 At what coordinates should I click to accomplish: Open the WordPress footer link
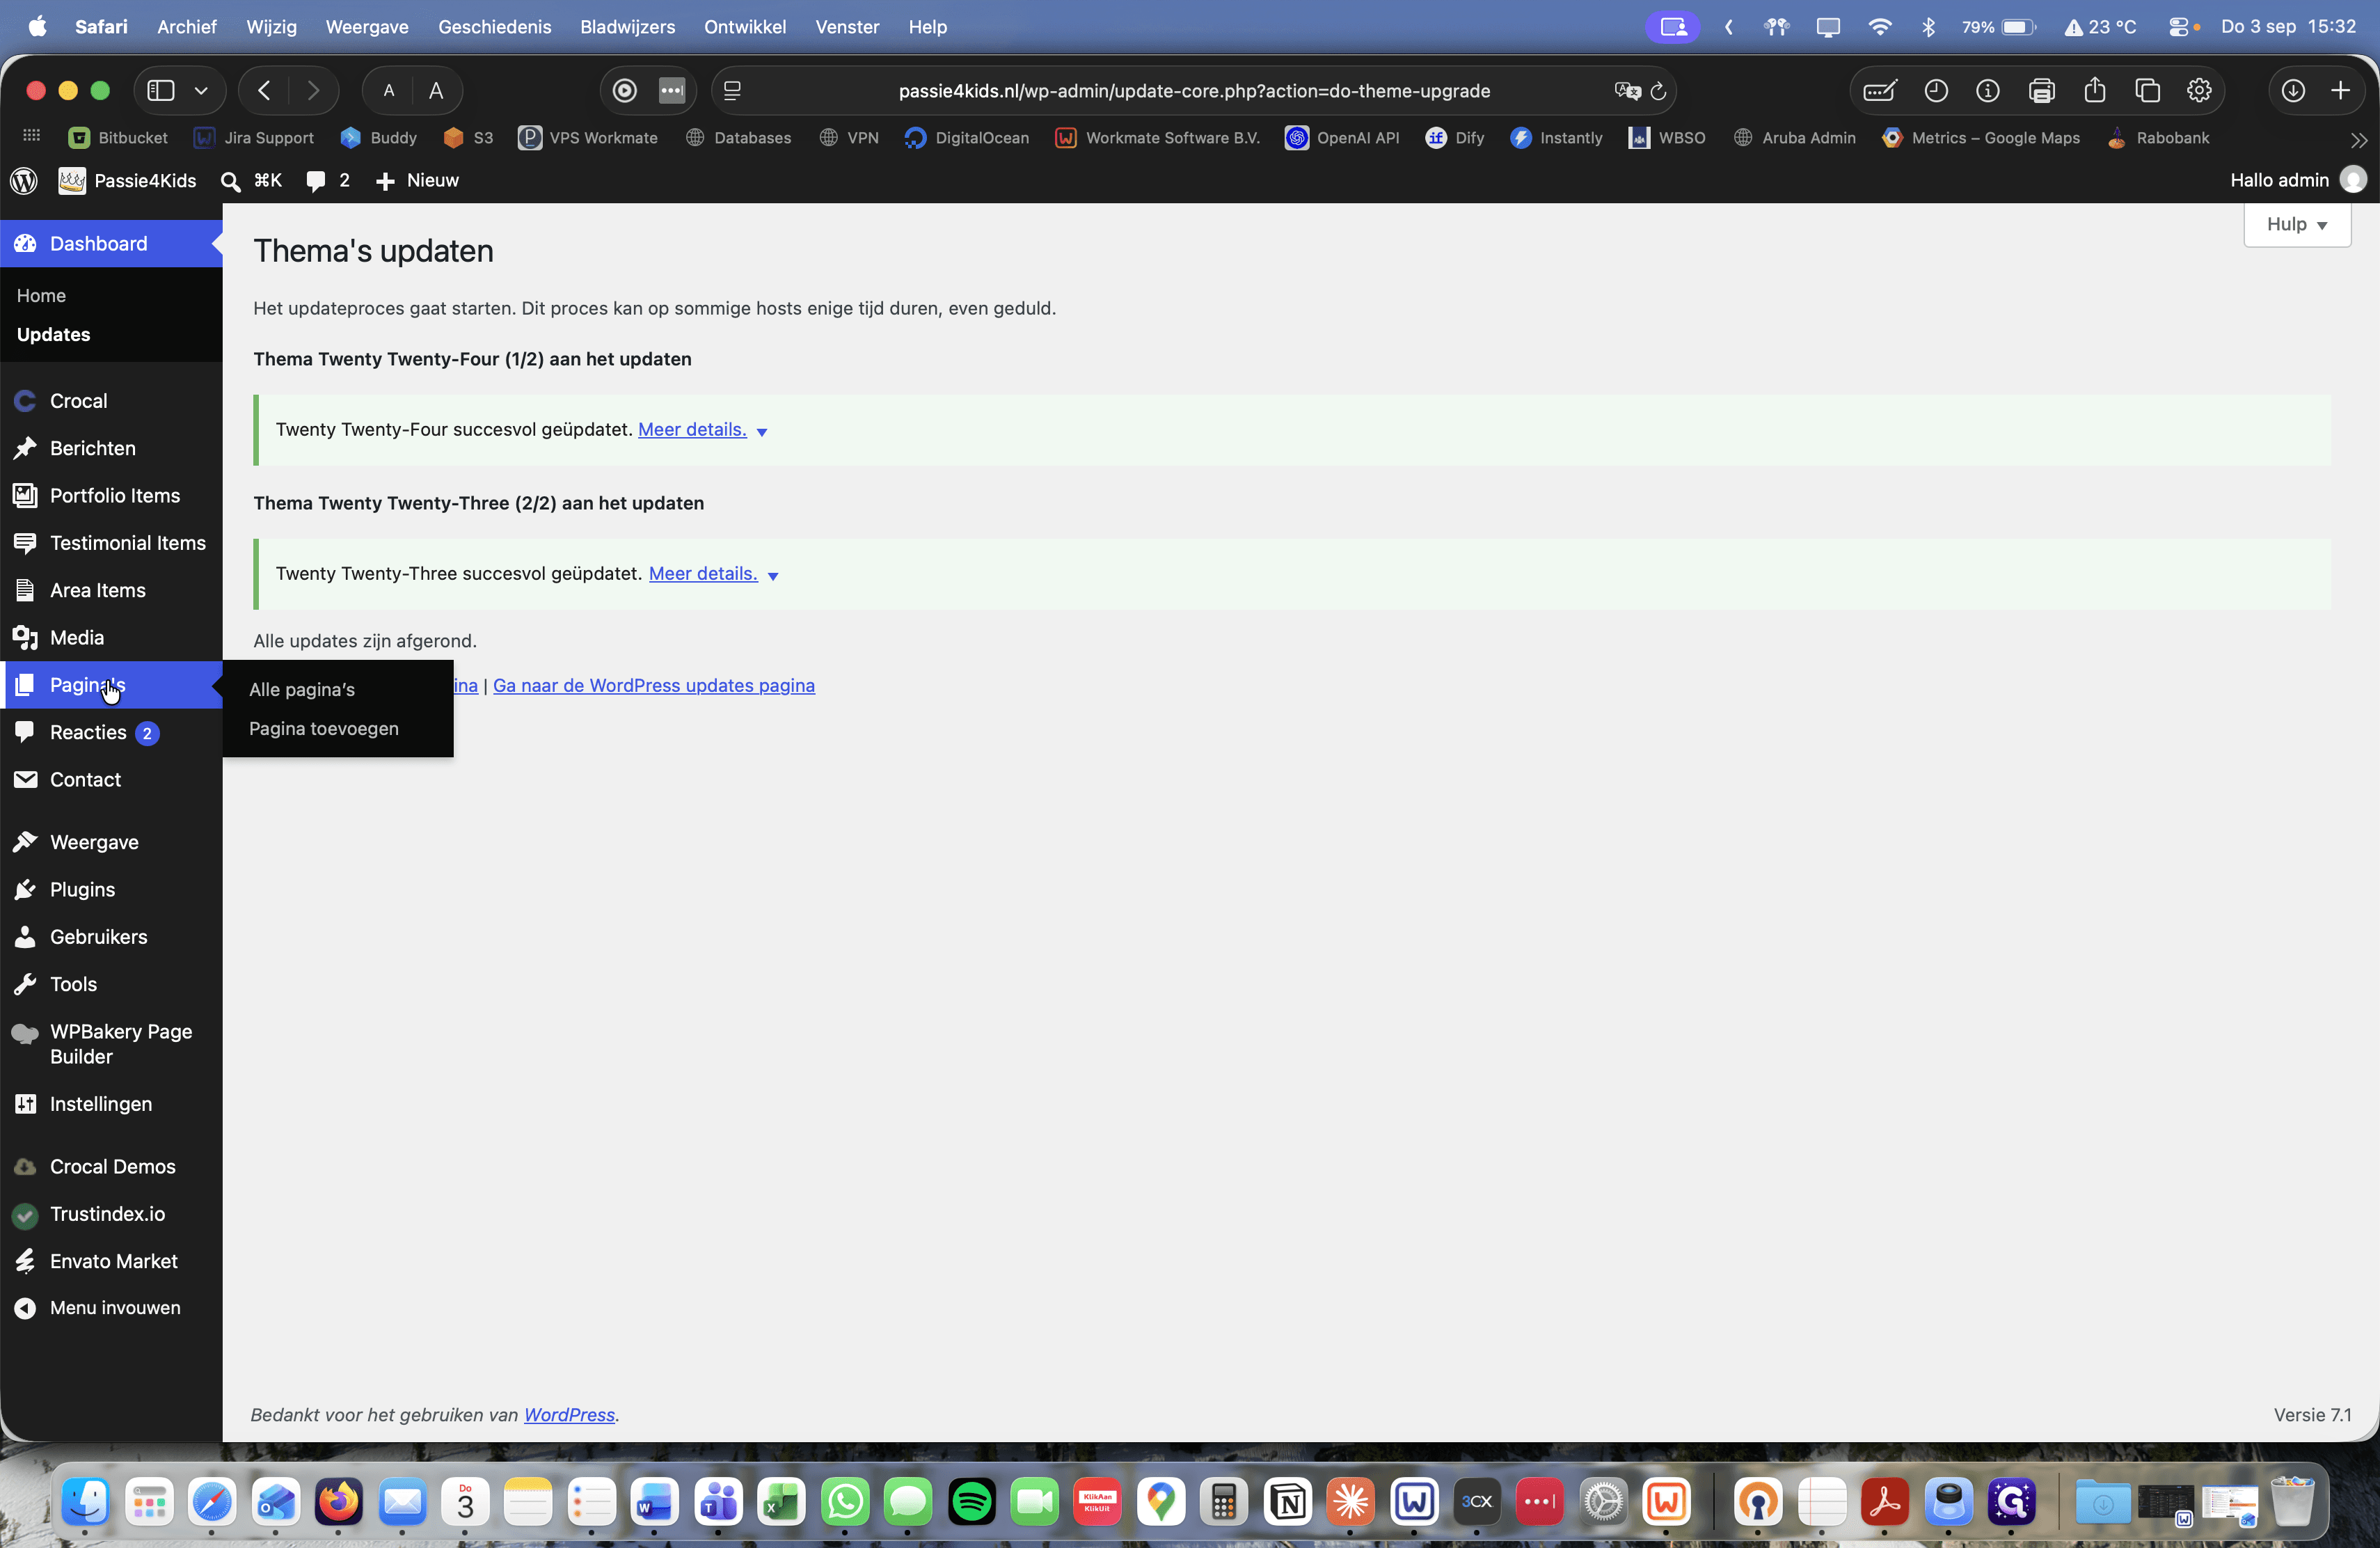569,1415
